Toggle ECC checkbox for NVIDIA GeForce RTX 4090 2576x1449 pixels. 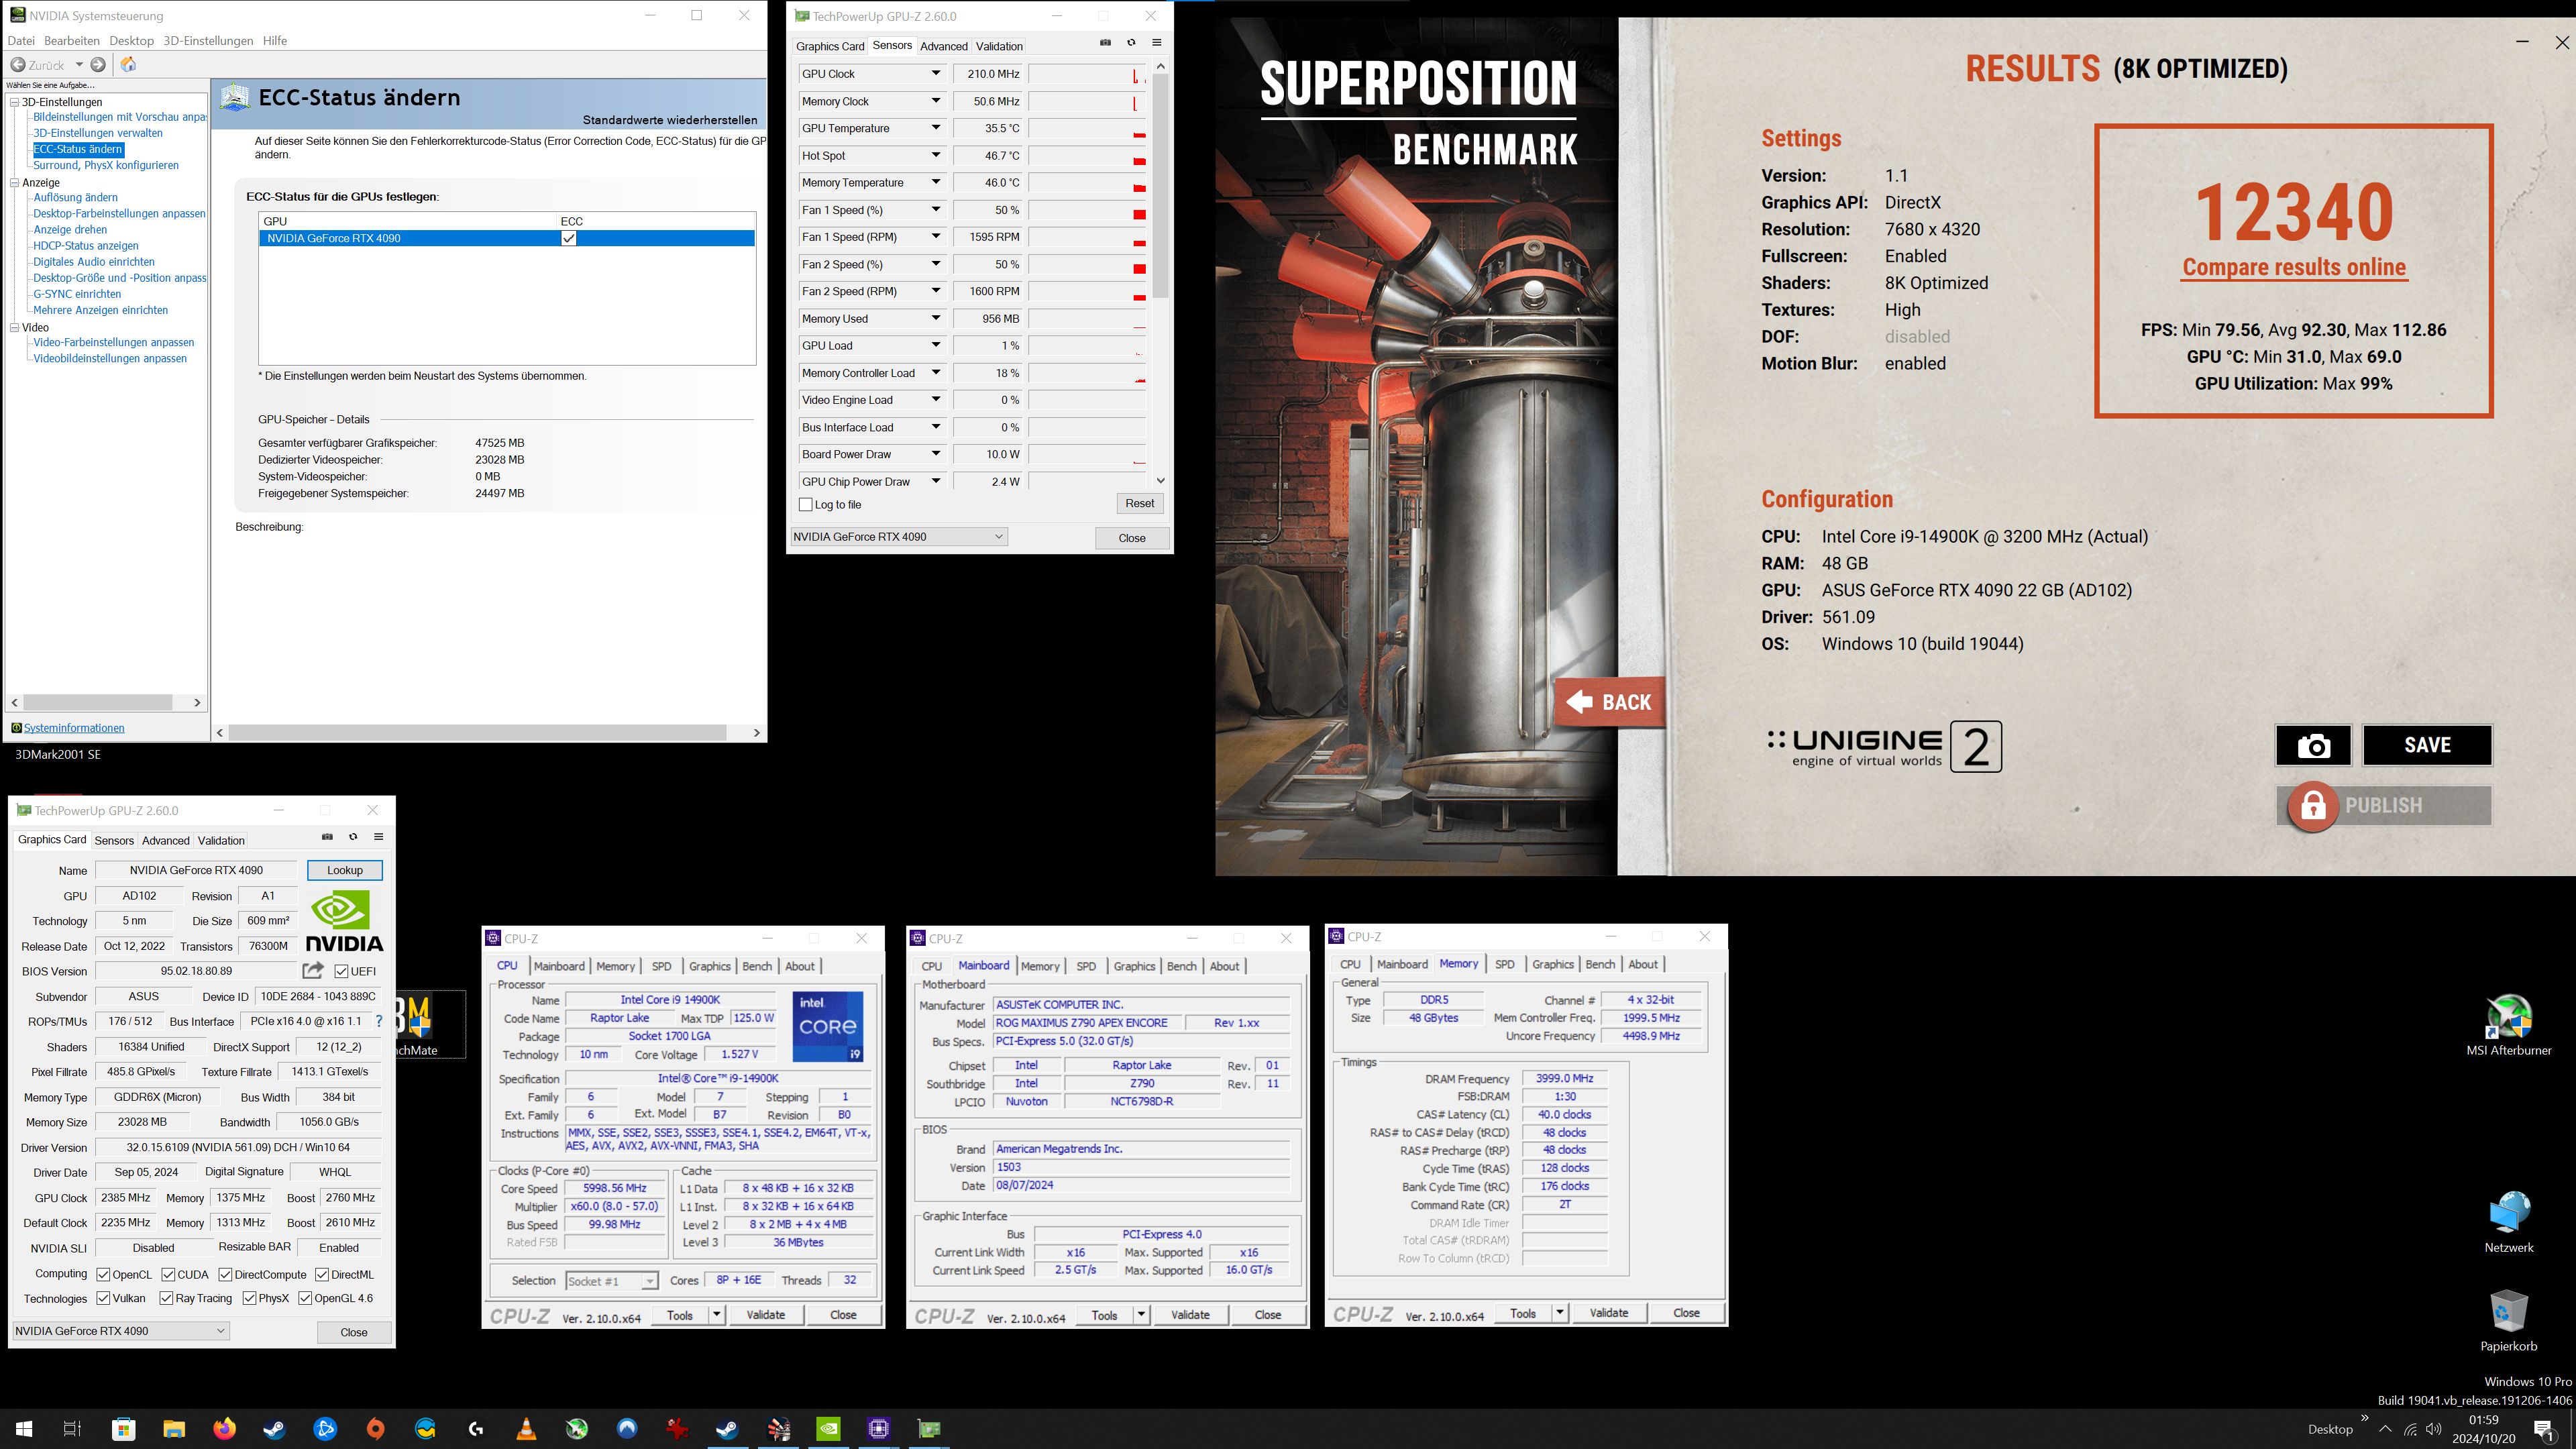(x=569, y=238)
